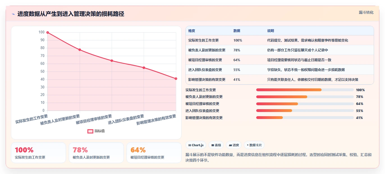Image resolution: width=385 pixels, height=174 pixels.
Task: Click the 数据 column header
Action: [x=237, y=31]
